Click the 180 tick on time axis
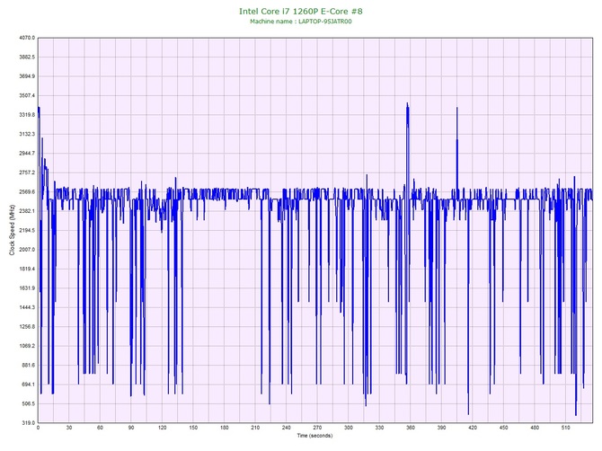Image resolution: width=602 pixels, height=451 pixels. pos(225,428)
